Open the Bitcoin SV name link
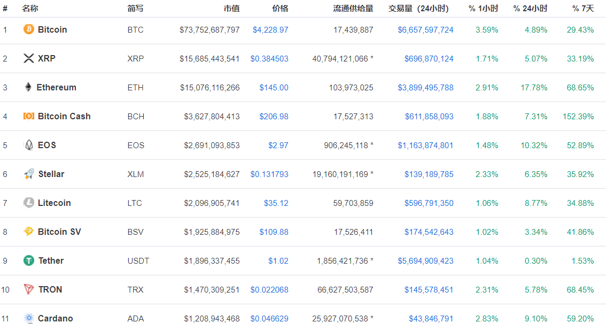This screenshot has width=606, height=330. pos(59,232)
